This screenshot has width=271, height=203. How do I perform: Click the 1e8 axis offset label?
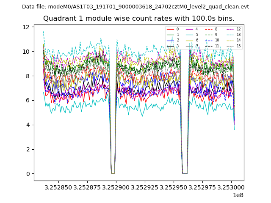[x=238, y=195]
